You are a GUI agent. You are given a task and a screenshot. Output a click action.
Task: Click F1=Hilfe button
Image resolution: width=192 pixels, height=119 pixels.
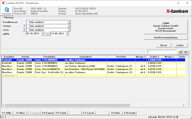coord(7,113)
